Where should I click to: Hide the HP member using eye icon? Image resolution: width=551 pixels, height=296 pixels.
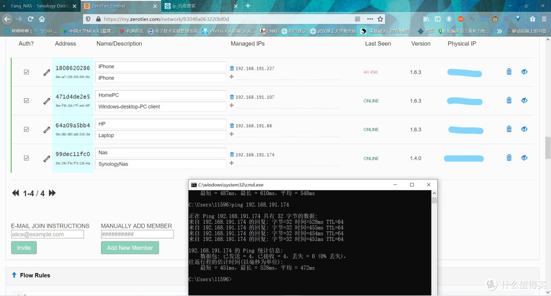coord(524,129)
